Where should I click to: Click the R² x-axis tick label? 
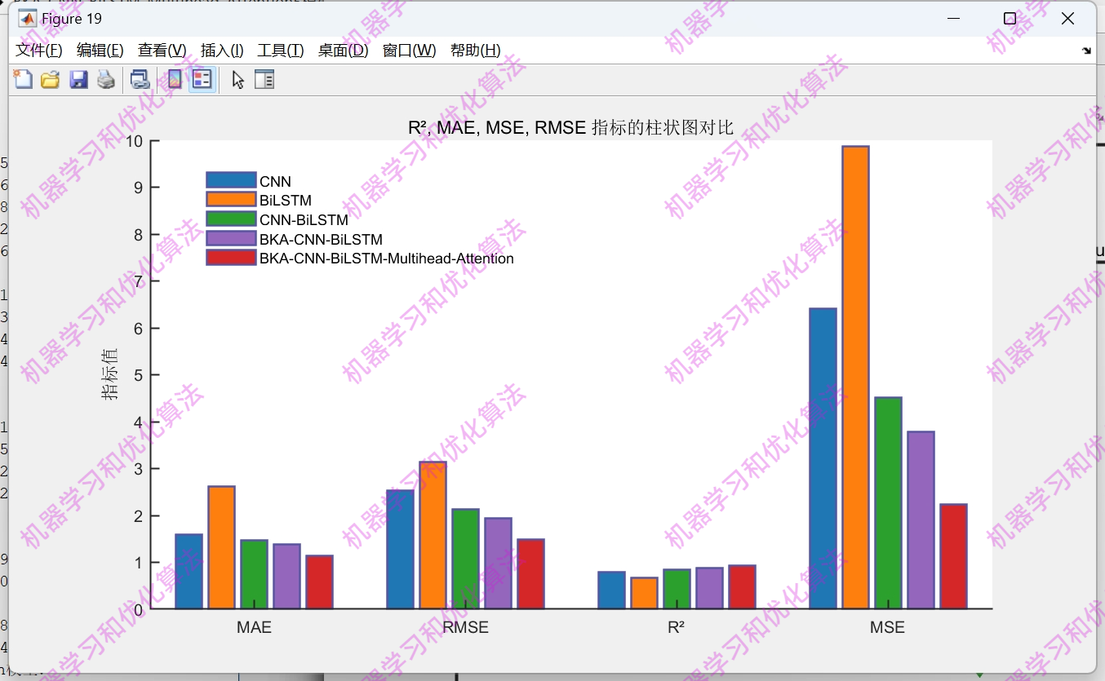tap(676, 628)
